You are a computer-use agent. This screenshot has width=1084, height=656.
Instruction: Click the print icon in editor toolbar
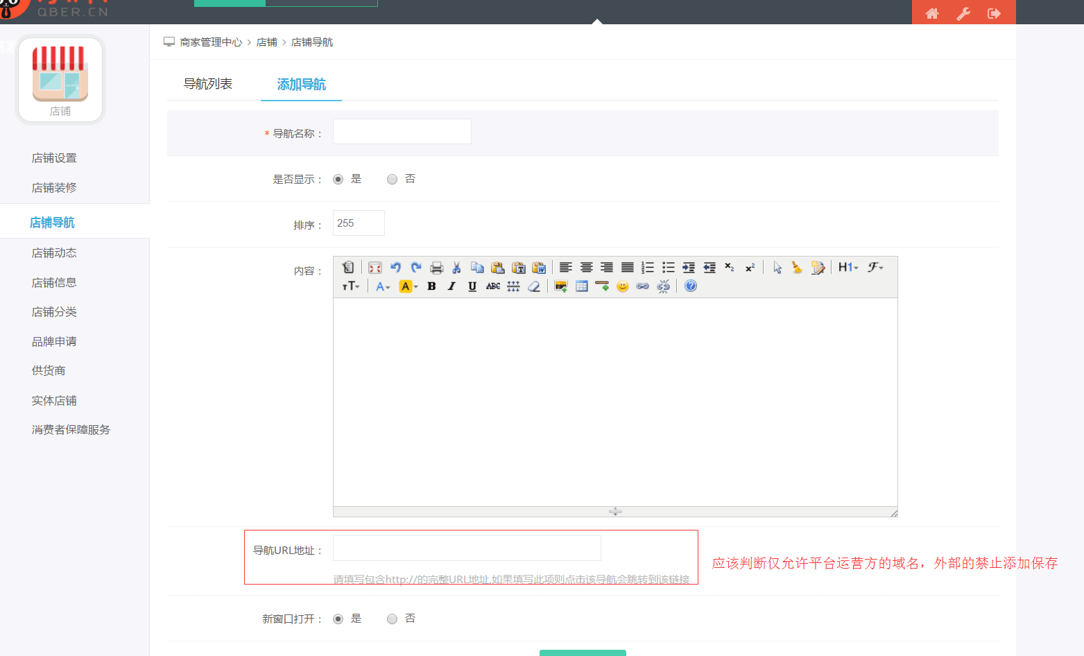click(436, 268)
